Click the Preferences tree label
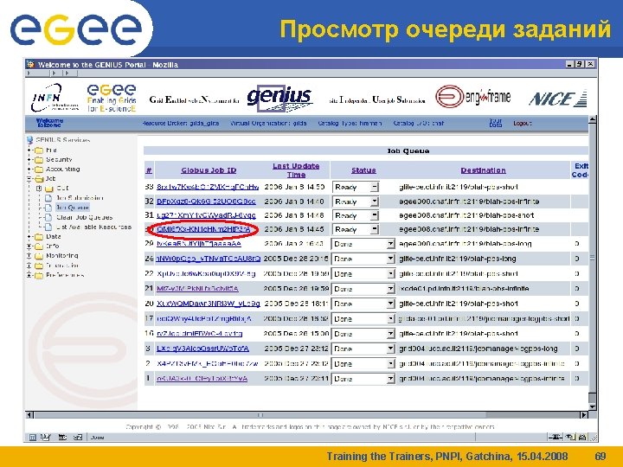 coord(65,275)
